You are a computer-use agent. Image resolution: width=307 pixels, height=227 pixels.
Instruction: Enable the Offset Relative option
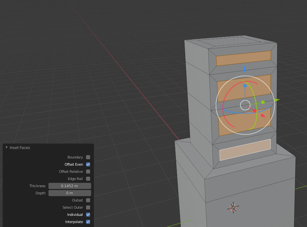[x=88, y=172]
